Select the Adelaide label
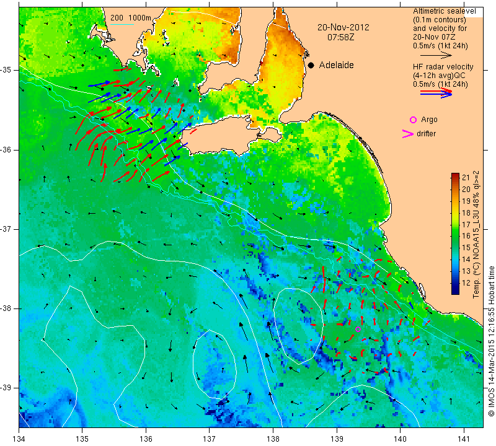 336,65
